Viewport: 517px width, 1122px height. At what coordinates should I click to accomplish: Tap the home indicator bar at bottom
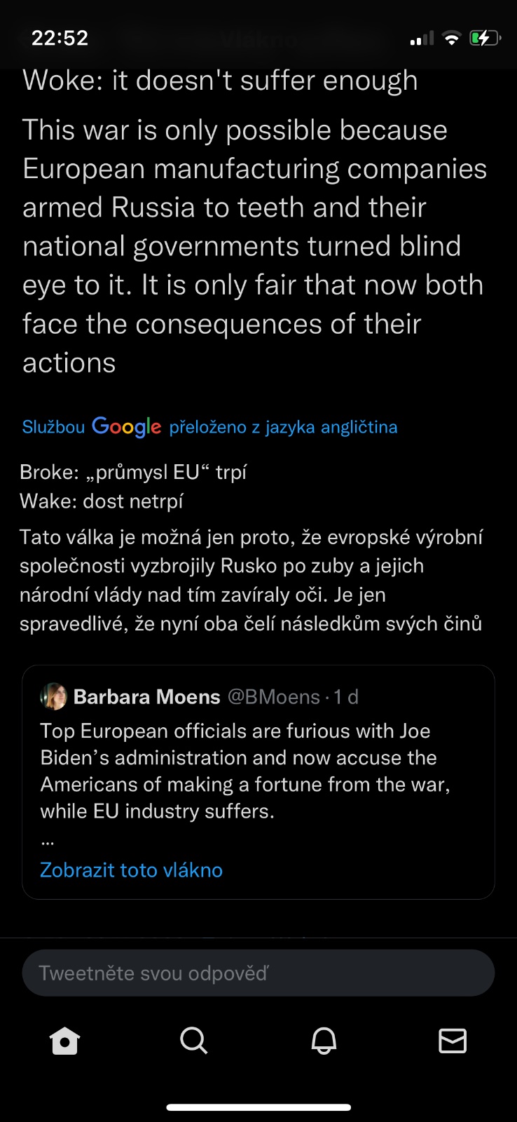tap(258, 1107)
